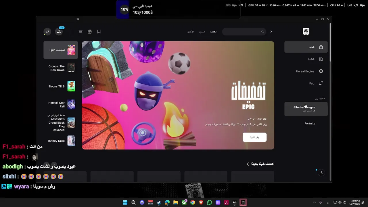
Task: Select the المتجر (Store) sidebar item
Action: click(x=306, y=47)
